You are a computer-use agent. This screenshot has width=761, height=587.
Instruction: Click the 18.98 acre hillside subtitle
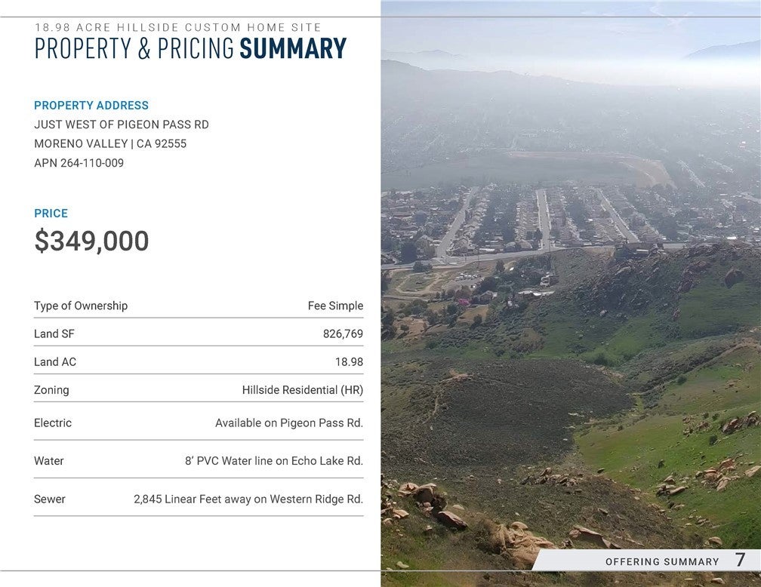point(178,27)
